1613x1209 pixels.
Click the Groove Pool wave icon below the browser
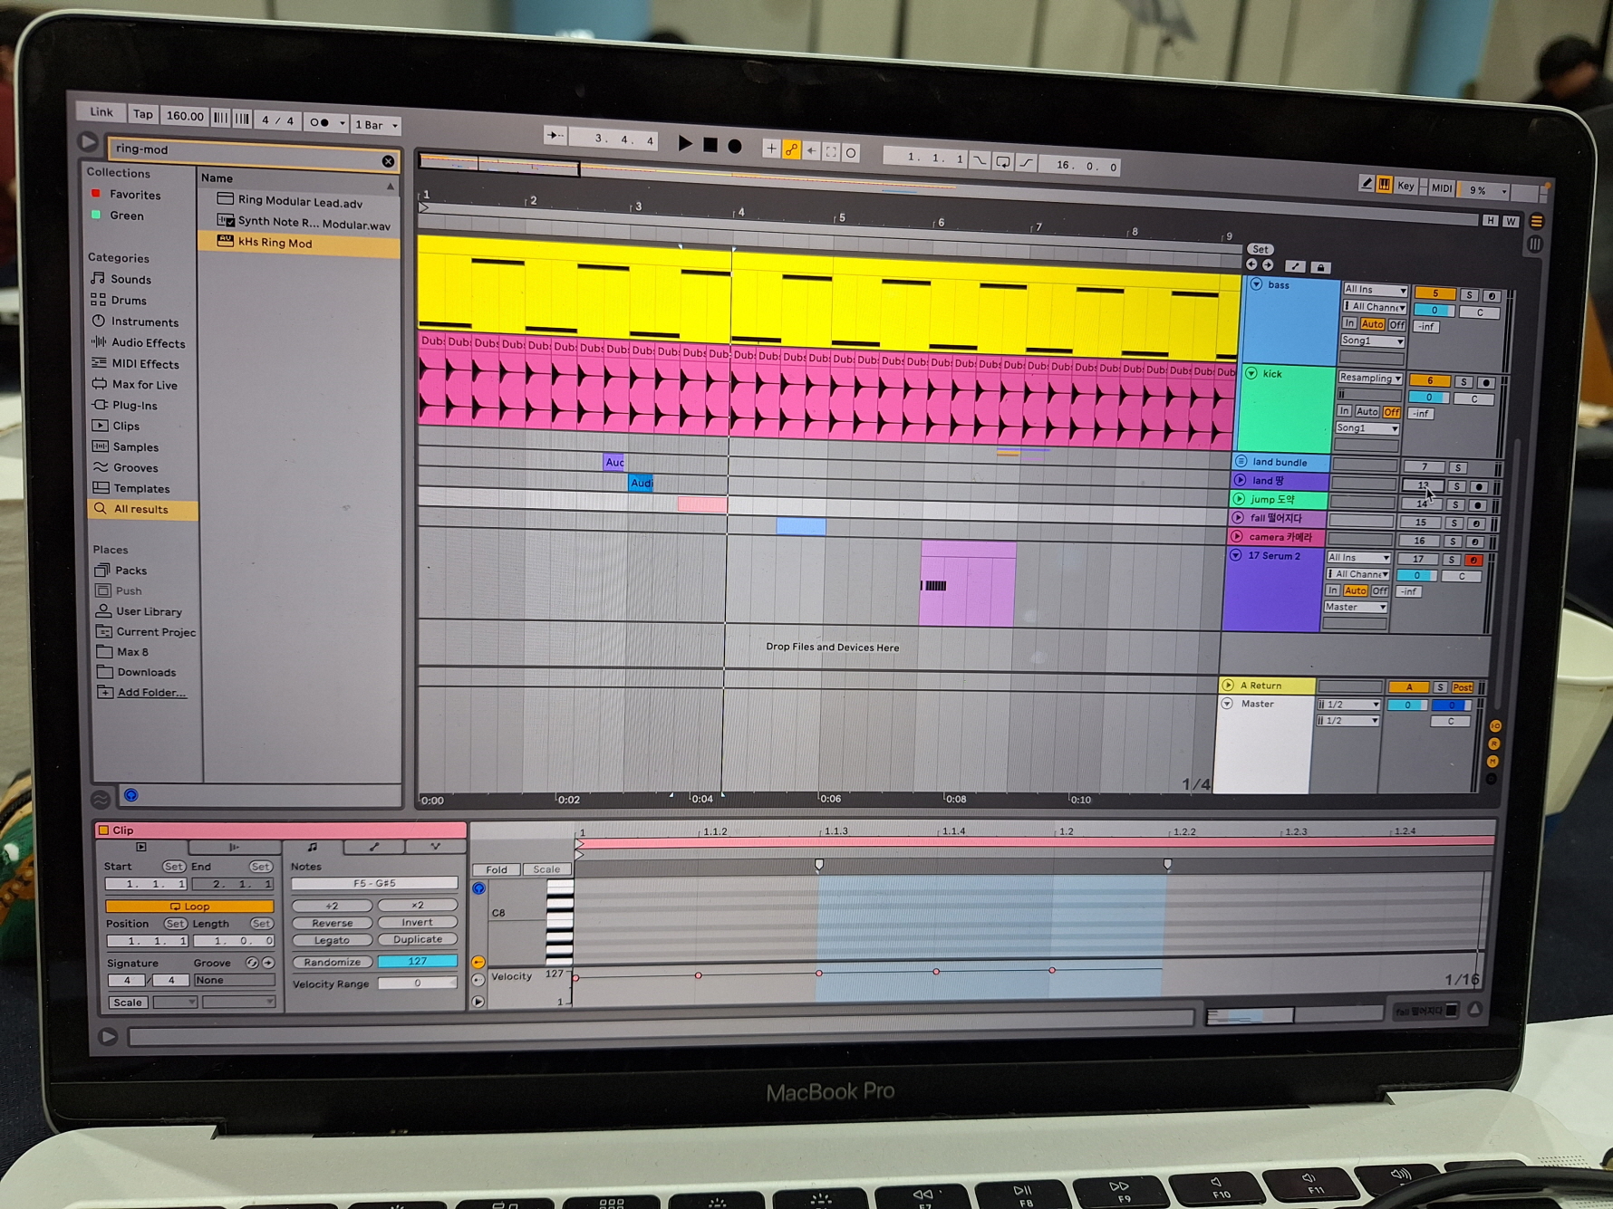coord(101,799)
